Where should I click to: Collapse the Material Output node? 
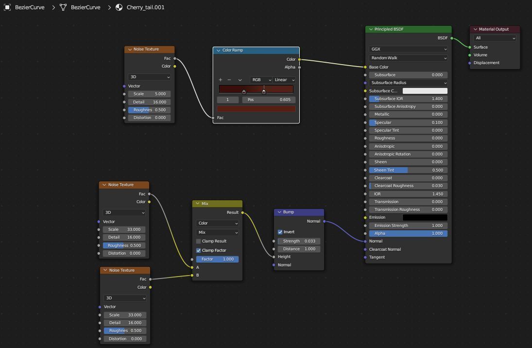pos(475,29)
